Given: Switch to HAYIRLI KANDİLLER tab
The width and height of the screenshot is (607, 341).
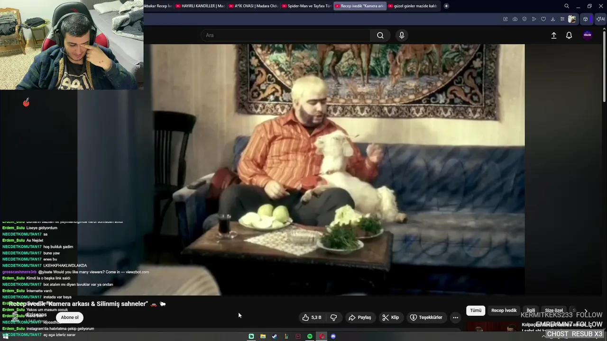Looking at the screenshot, I should pos(200,6).
